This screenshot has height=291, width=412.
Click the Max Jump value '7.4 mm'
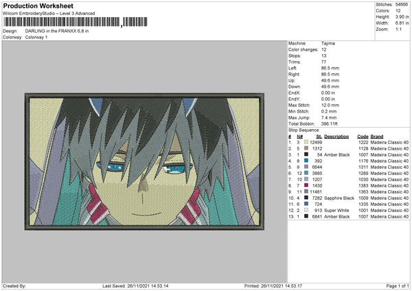pos(329,117)
